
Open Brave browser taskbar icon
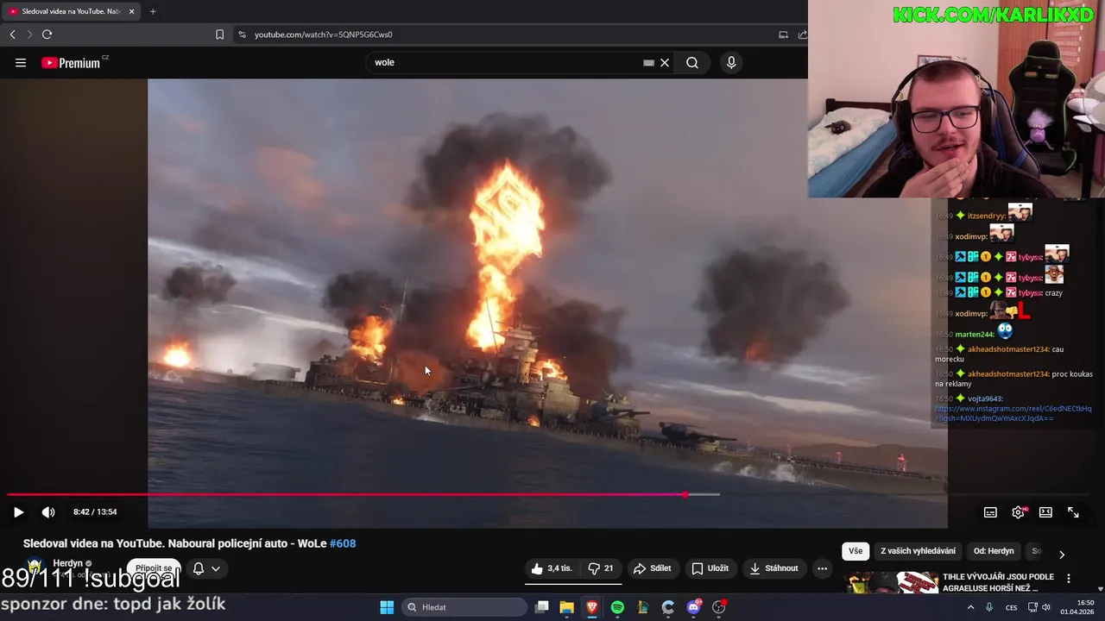click(592, 607)
